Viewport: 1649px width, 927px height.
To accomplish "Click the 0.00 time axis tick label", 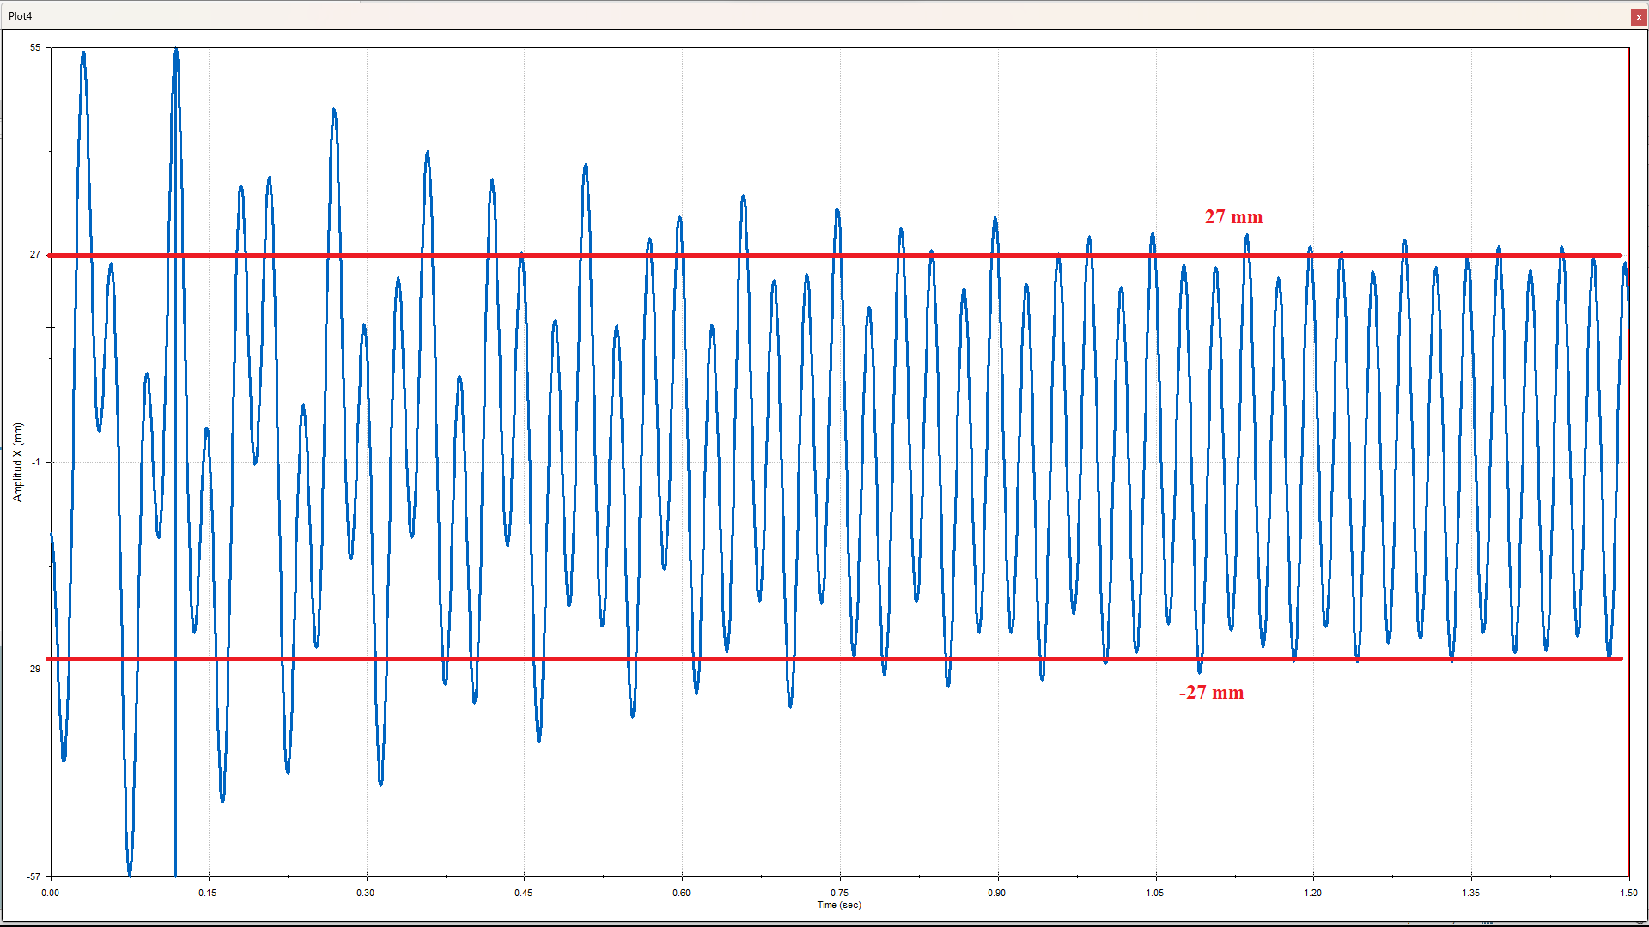I will click(51, 893).
